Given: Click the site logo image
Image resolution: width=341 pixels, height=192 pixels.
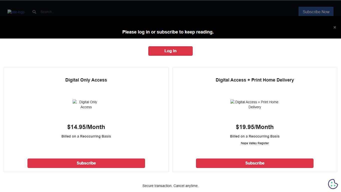Looking at the screenshot, I should [16, 12].
